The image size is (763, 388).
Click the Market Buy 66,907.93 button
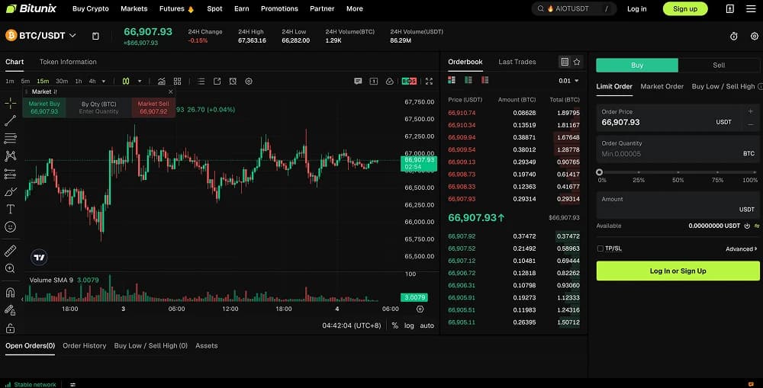tap(44, 107)
